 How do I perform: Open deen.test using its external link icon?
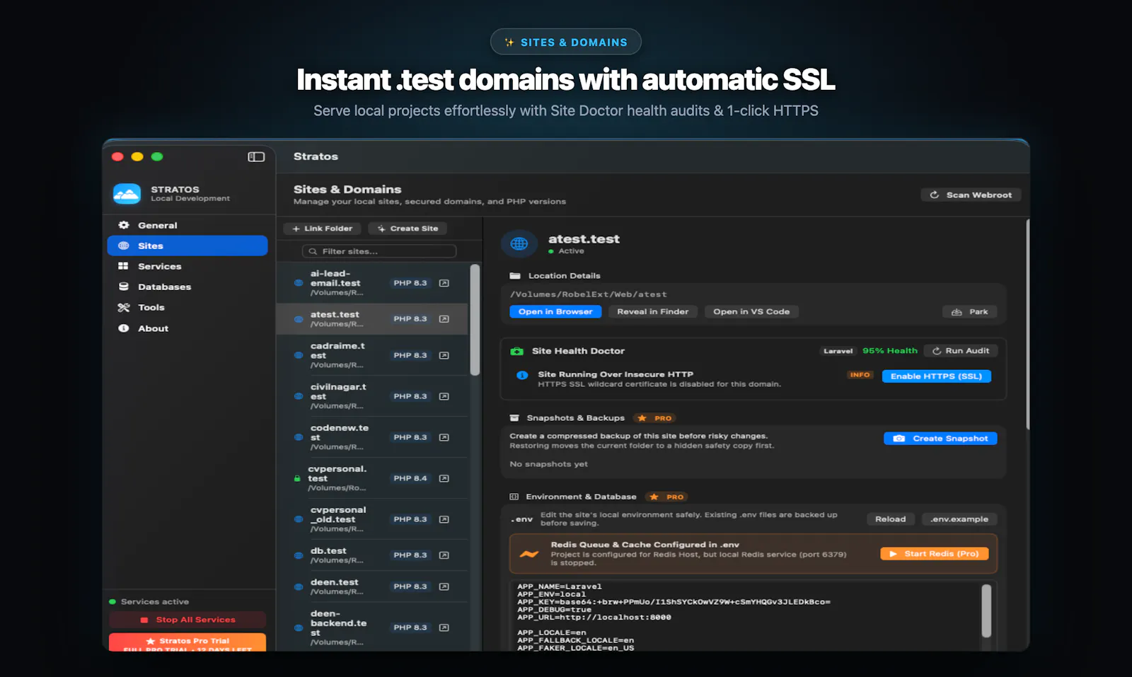point(444,586)
